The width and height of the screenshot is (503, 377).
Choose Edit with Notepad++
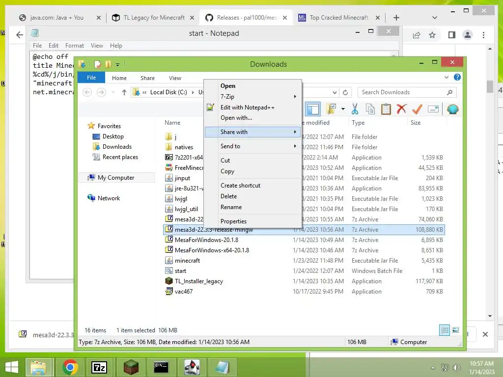(x=253, y=108)
